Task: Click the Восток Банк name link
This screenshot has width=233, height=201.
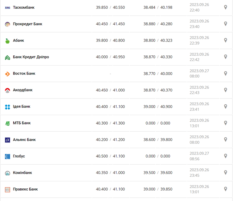Action: click(24, 74)
